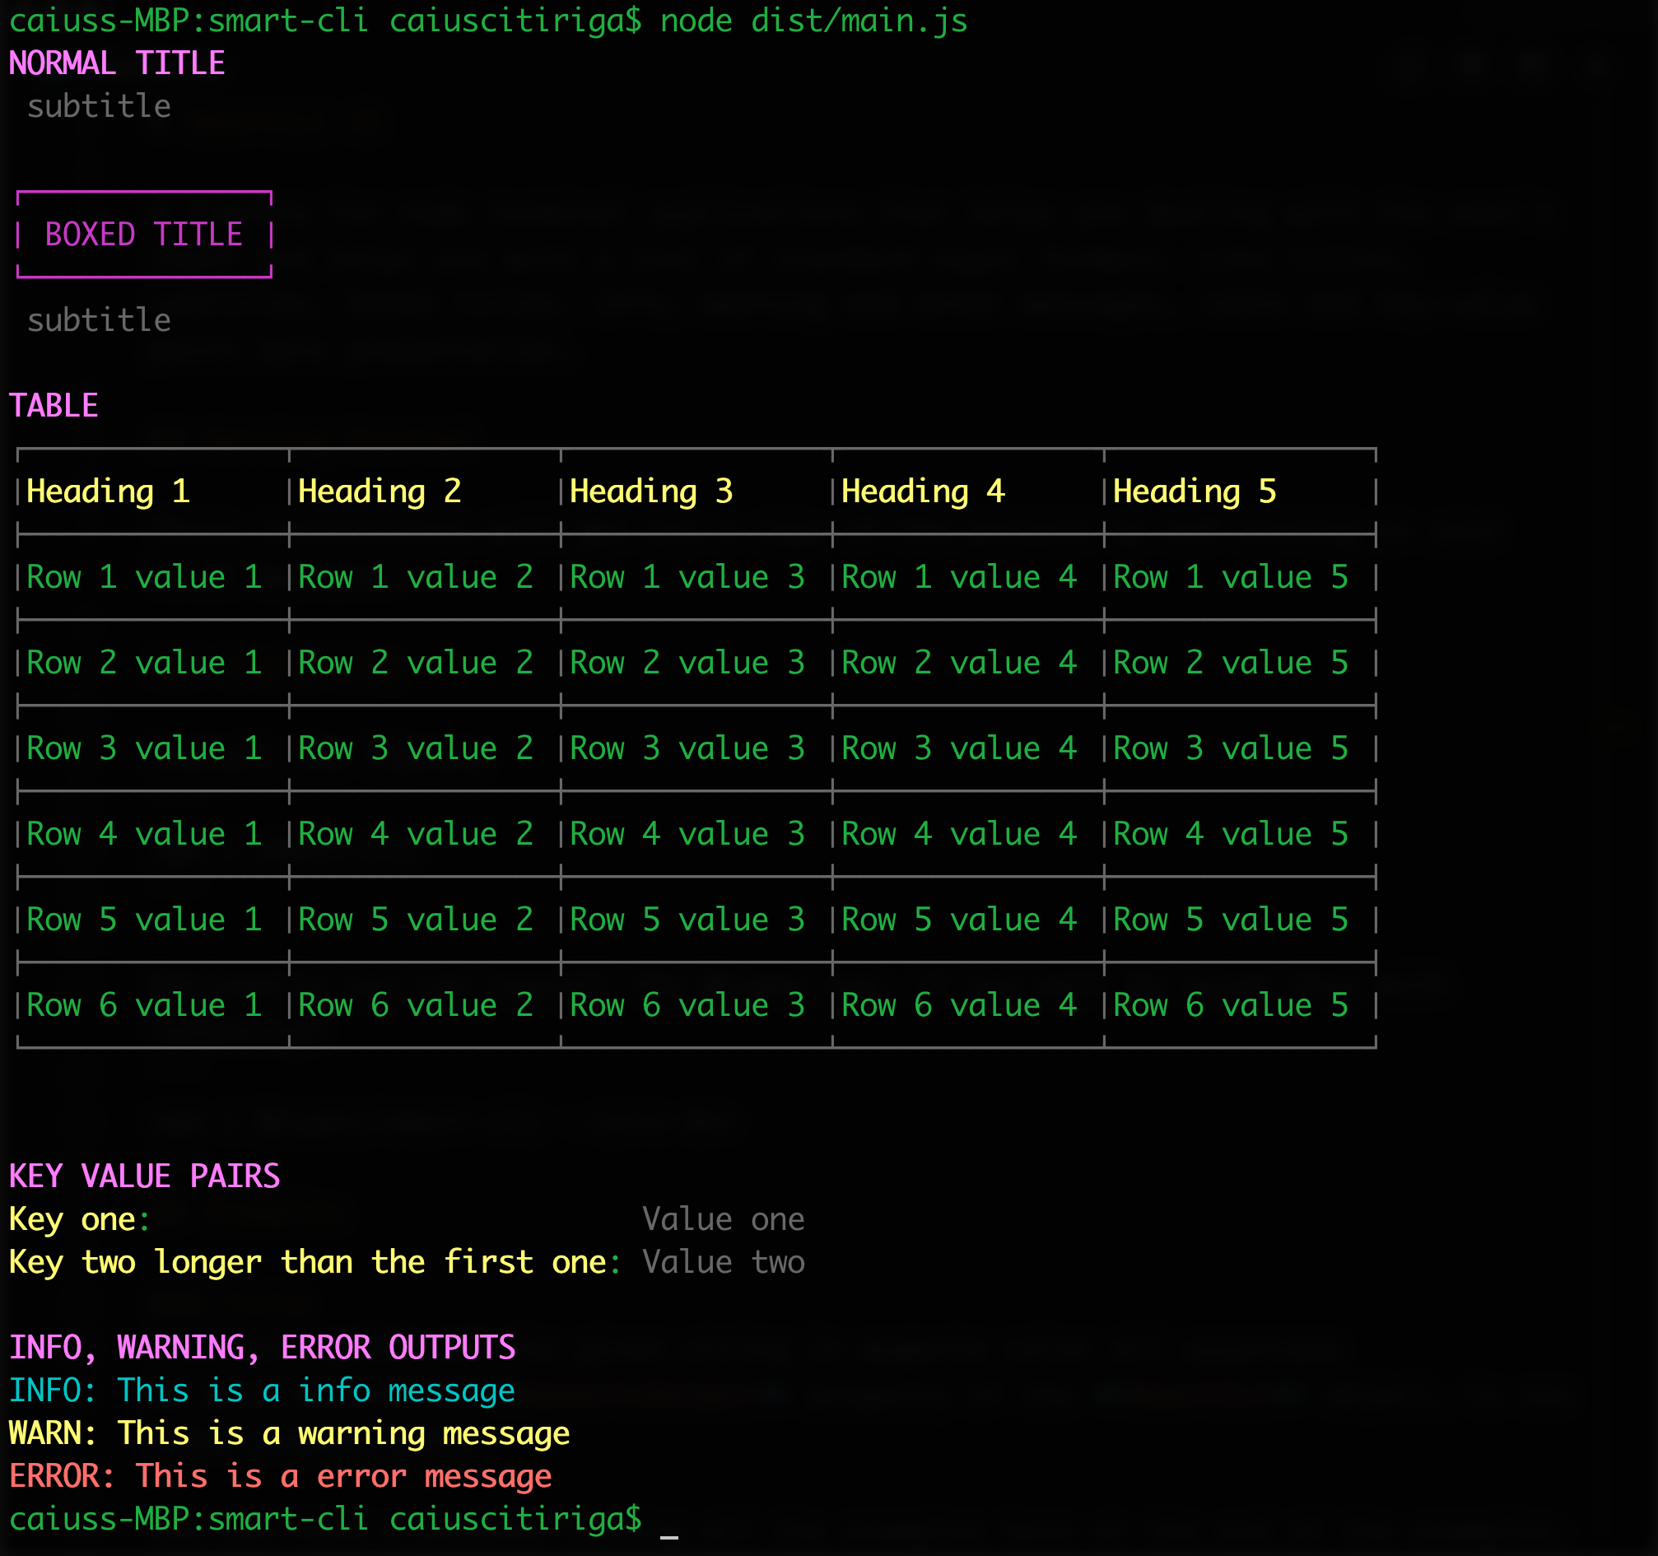This screenshot has width=1658, height=1556.
Task: Click the Key two longer than the first one label
Action: click(307, 1262)
